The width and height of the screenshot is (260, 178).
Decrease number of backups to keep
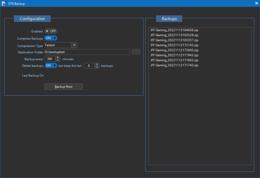tap(97, 67)
